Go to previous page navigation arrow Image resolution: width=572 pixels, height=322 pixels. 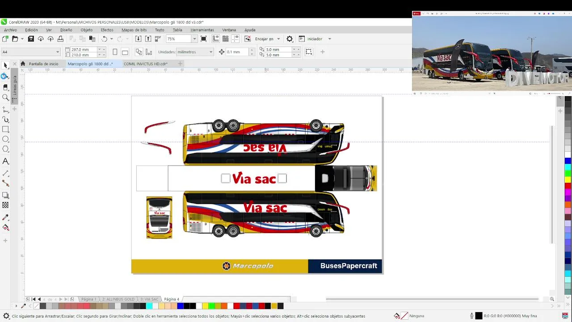pos(39,299)
